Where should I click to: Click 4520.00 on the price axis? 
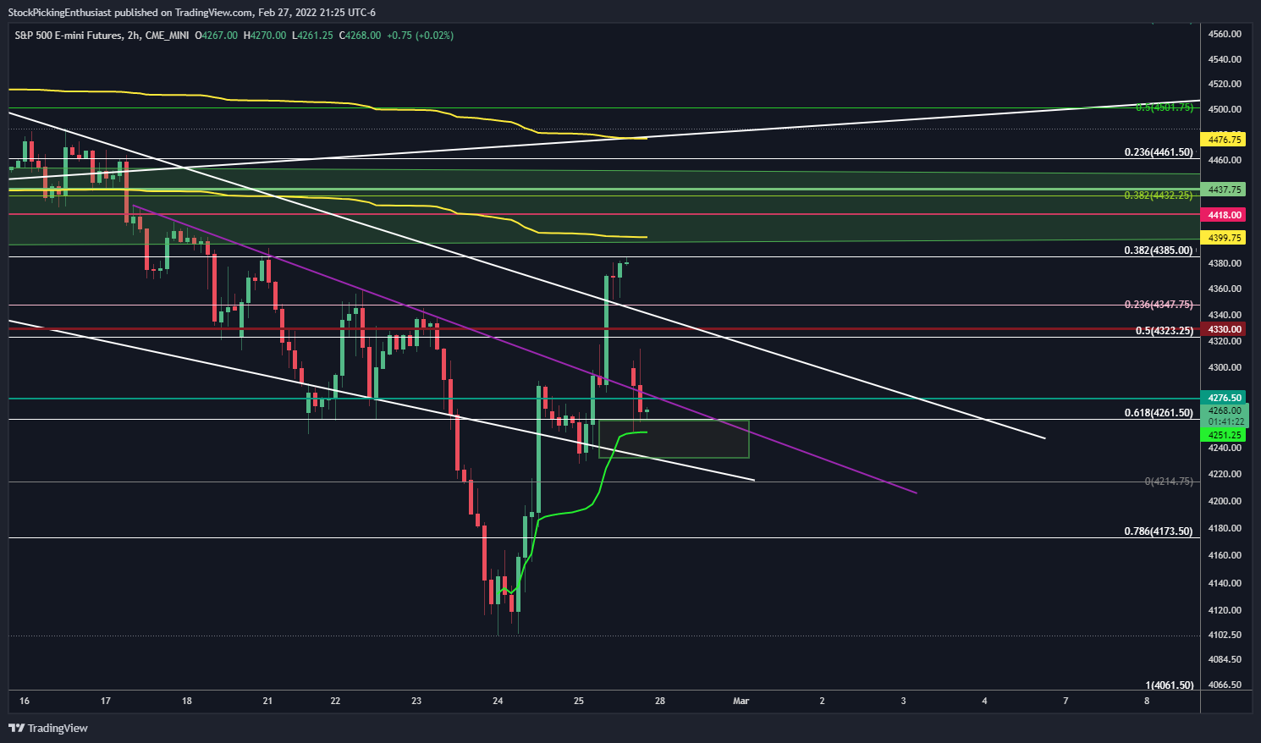tap(1225, 84)
